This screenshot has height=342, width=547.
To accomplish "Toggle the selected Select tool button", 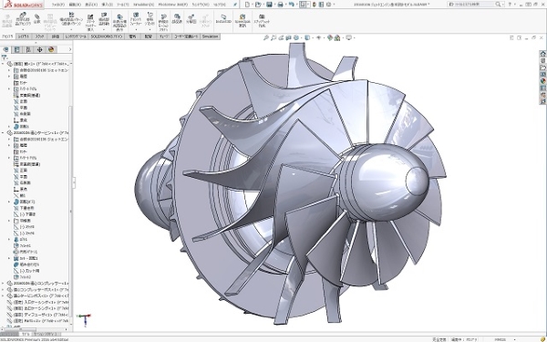I will pyautogui.click(x=304, y=5).
